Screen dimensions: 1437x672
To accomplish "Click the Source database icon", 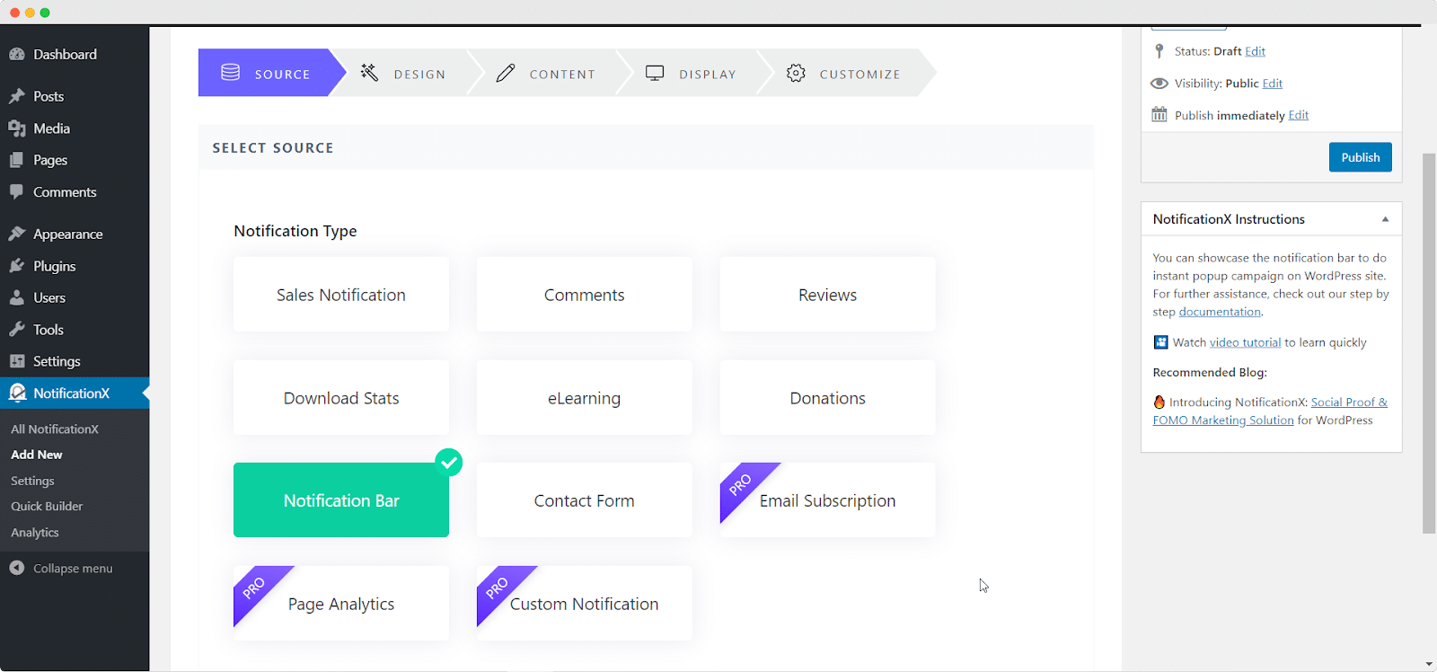I will click(x=231, y=73).
